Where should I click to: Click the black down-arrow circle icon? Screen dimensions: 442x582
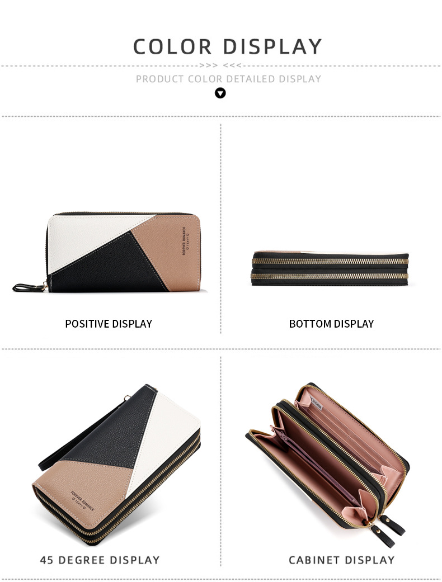[220, 93]
